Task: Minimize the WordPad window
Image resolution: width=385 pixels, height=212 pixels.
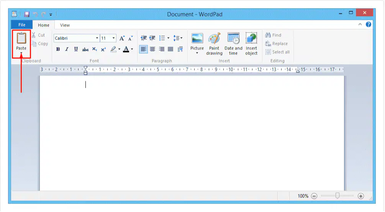Action: [x=340, y=13]
